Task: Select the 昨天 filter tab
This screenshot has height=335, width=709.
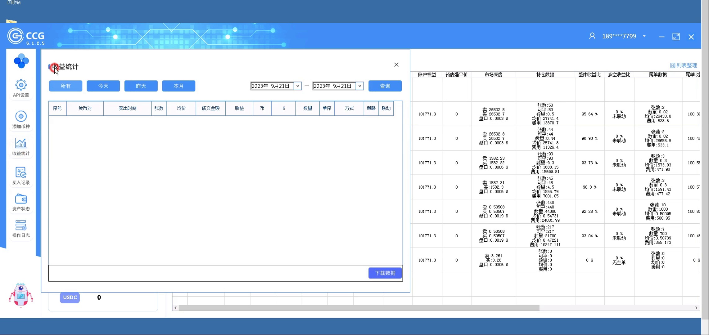Action: [x=141, y=86]
